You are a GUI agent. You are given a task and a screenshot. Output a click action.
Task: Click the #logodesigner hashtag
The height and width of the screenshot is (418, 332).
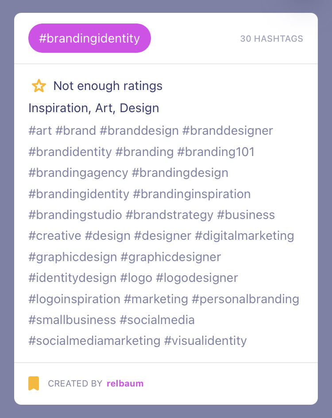(197, 278)
